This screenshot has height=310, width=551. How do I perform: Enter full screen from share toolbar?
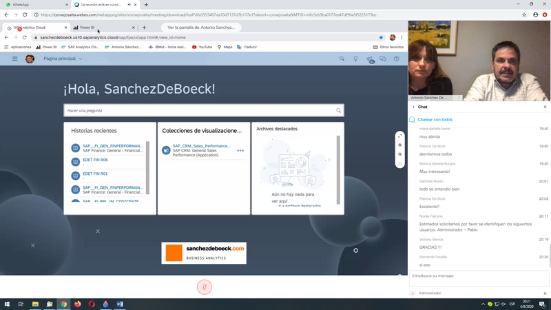[x=400, y=163]
